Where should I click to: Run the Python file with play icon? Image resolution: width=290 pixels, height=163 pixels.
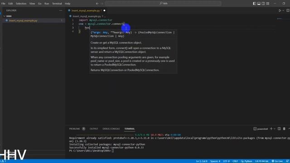(x=280, y=10)
